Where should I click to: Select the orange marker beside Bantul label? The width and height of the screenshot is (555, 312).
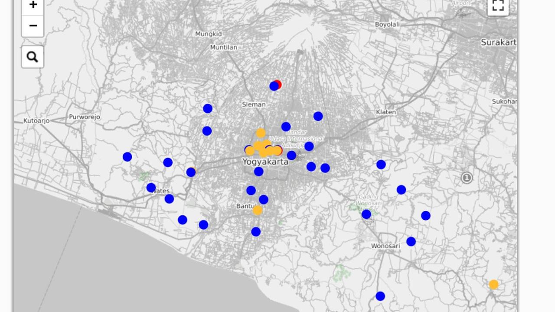point(258,210)
